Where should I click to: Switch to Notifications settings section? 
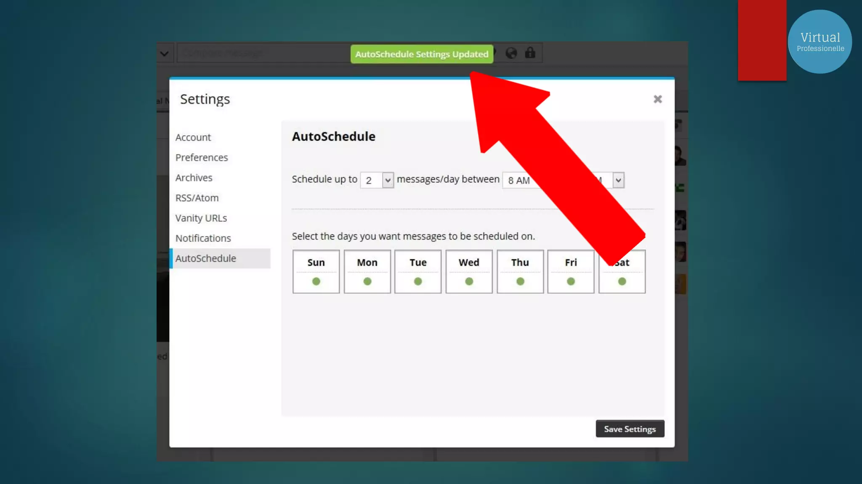[x=203, y=238]
